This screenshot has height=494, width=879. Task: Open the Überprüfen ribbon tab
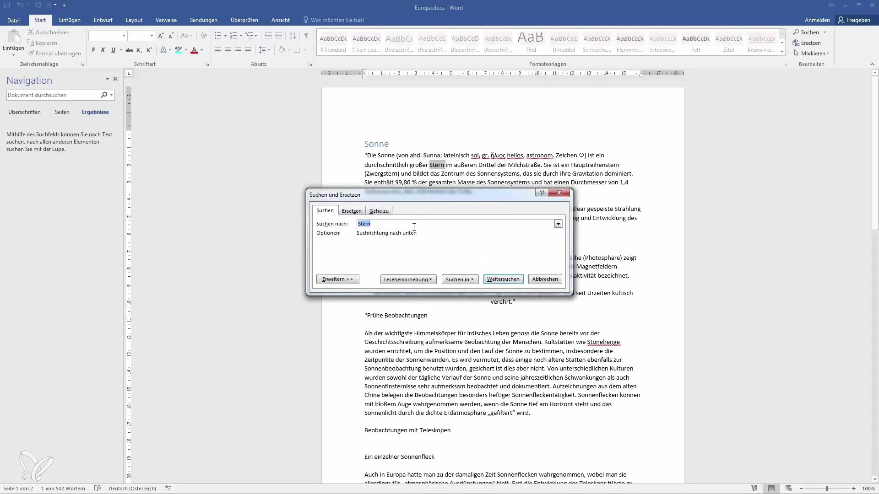[244, 20]
